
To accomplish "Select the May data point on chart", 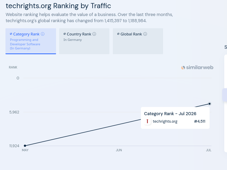I will (x=25, y=146).
